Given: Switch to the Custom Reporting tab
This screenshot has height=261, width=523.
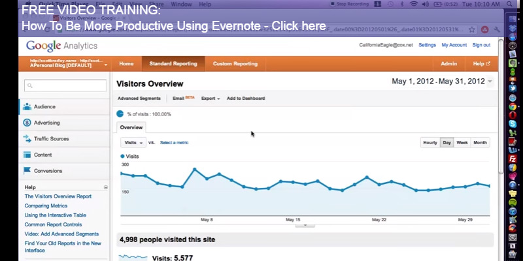Looking at the screenshot, I should coord(235,63).
